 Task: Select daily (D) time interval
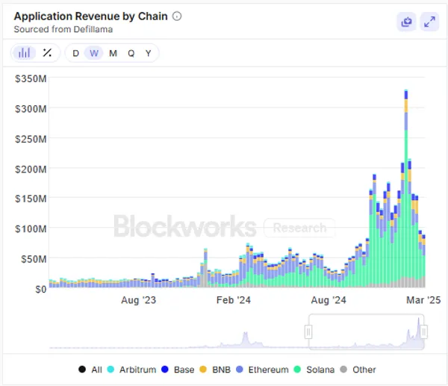[x=75, y=53]
